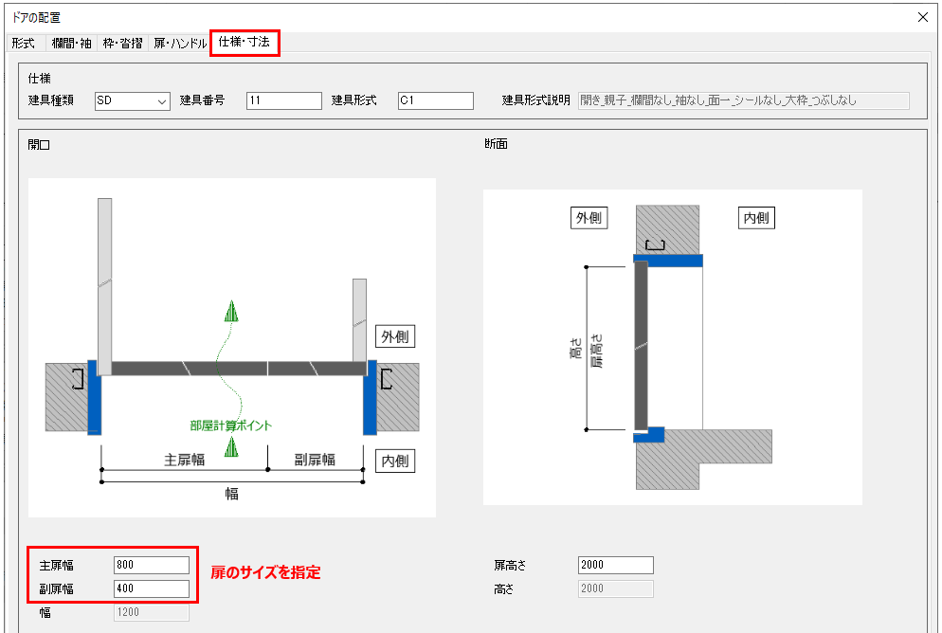942x633 pixels.
Task: Click the upper green arrow in 開口 diagram
Action: [x=230, y=312]
